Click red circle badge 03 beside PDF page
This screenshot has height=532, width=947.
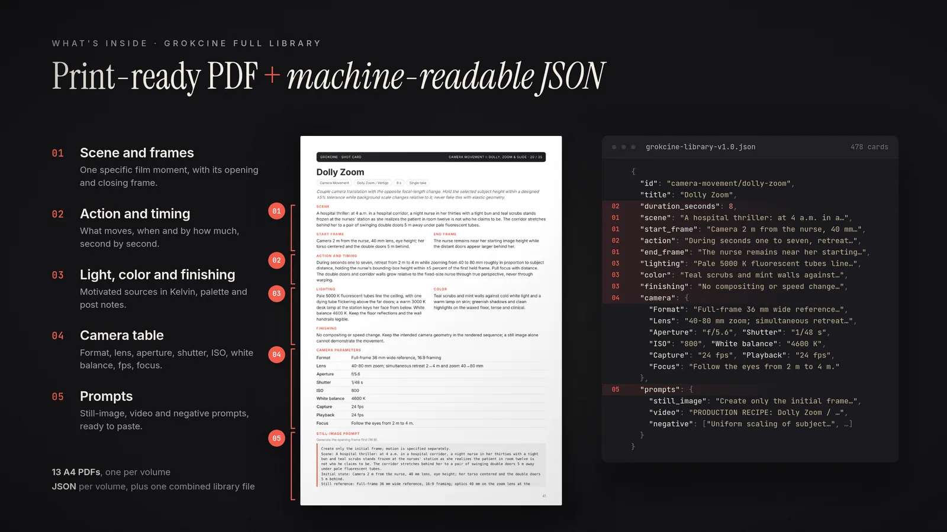pos(276,293)
